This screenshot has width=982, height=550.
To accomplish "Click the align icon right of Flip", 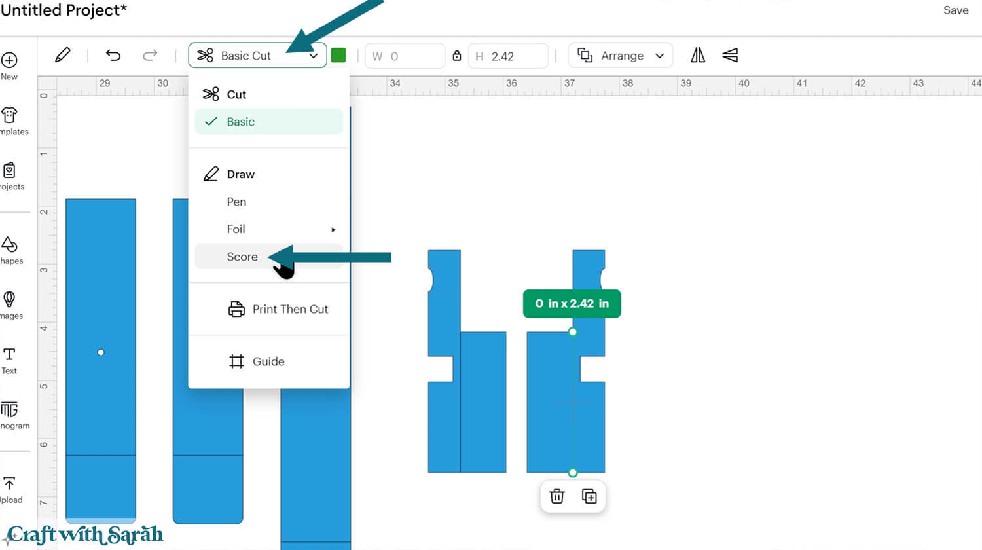I will click(x=730, y=56).
